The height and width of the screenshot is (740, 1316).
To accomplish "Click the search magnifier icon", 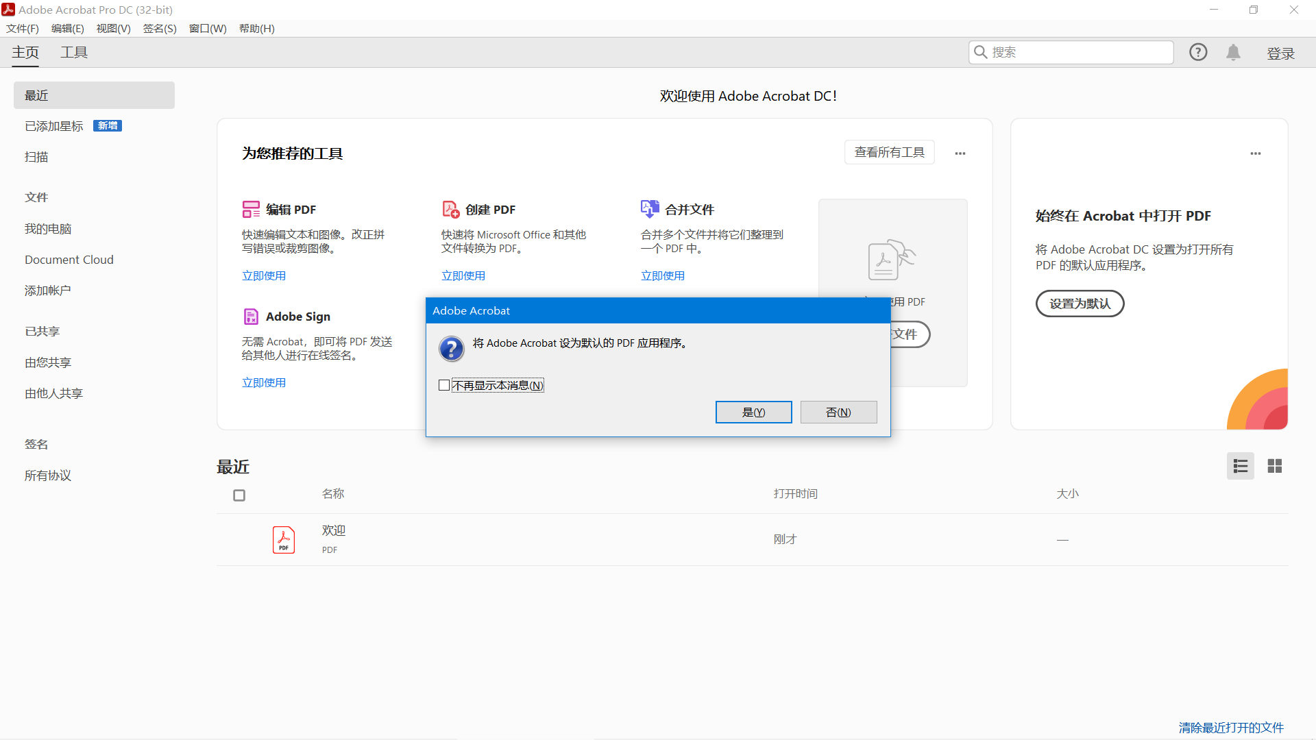I will [x=981, y=52].
